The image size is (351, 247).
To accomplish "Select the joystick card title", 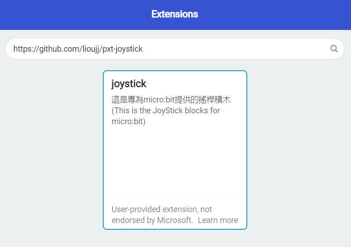I will click(x=129, y=84).
